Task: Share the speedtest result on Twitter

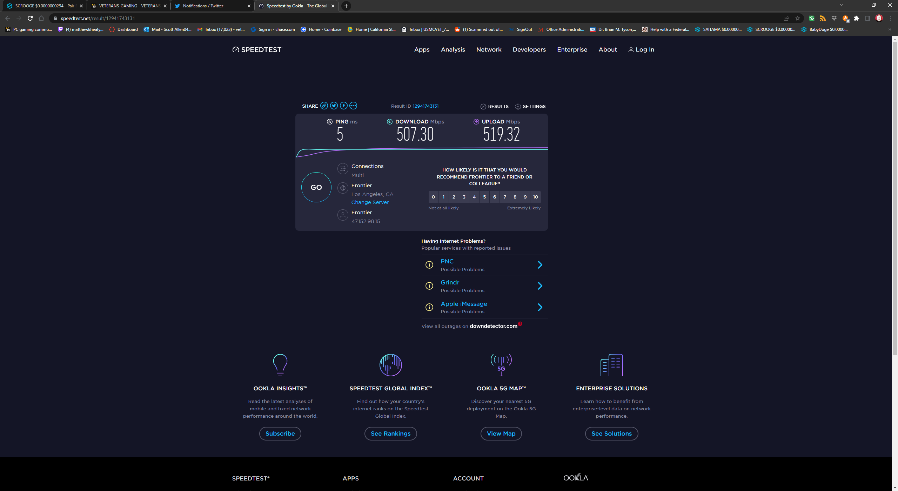Action: 334,106
